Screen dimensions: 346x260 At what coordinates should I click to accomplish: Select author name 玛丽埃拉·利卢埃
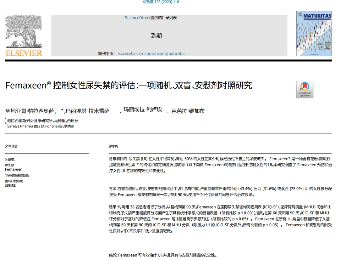(x=143, y=110)
